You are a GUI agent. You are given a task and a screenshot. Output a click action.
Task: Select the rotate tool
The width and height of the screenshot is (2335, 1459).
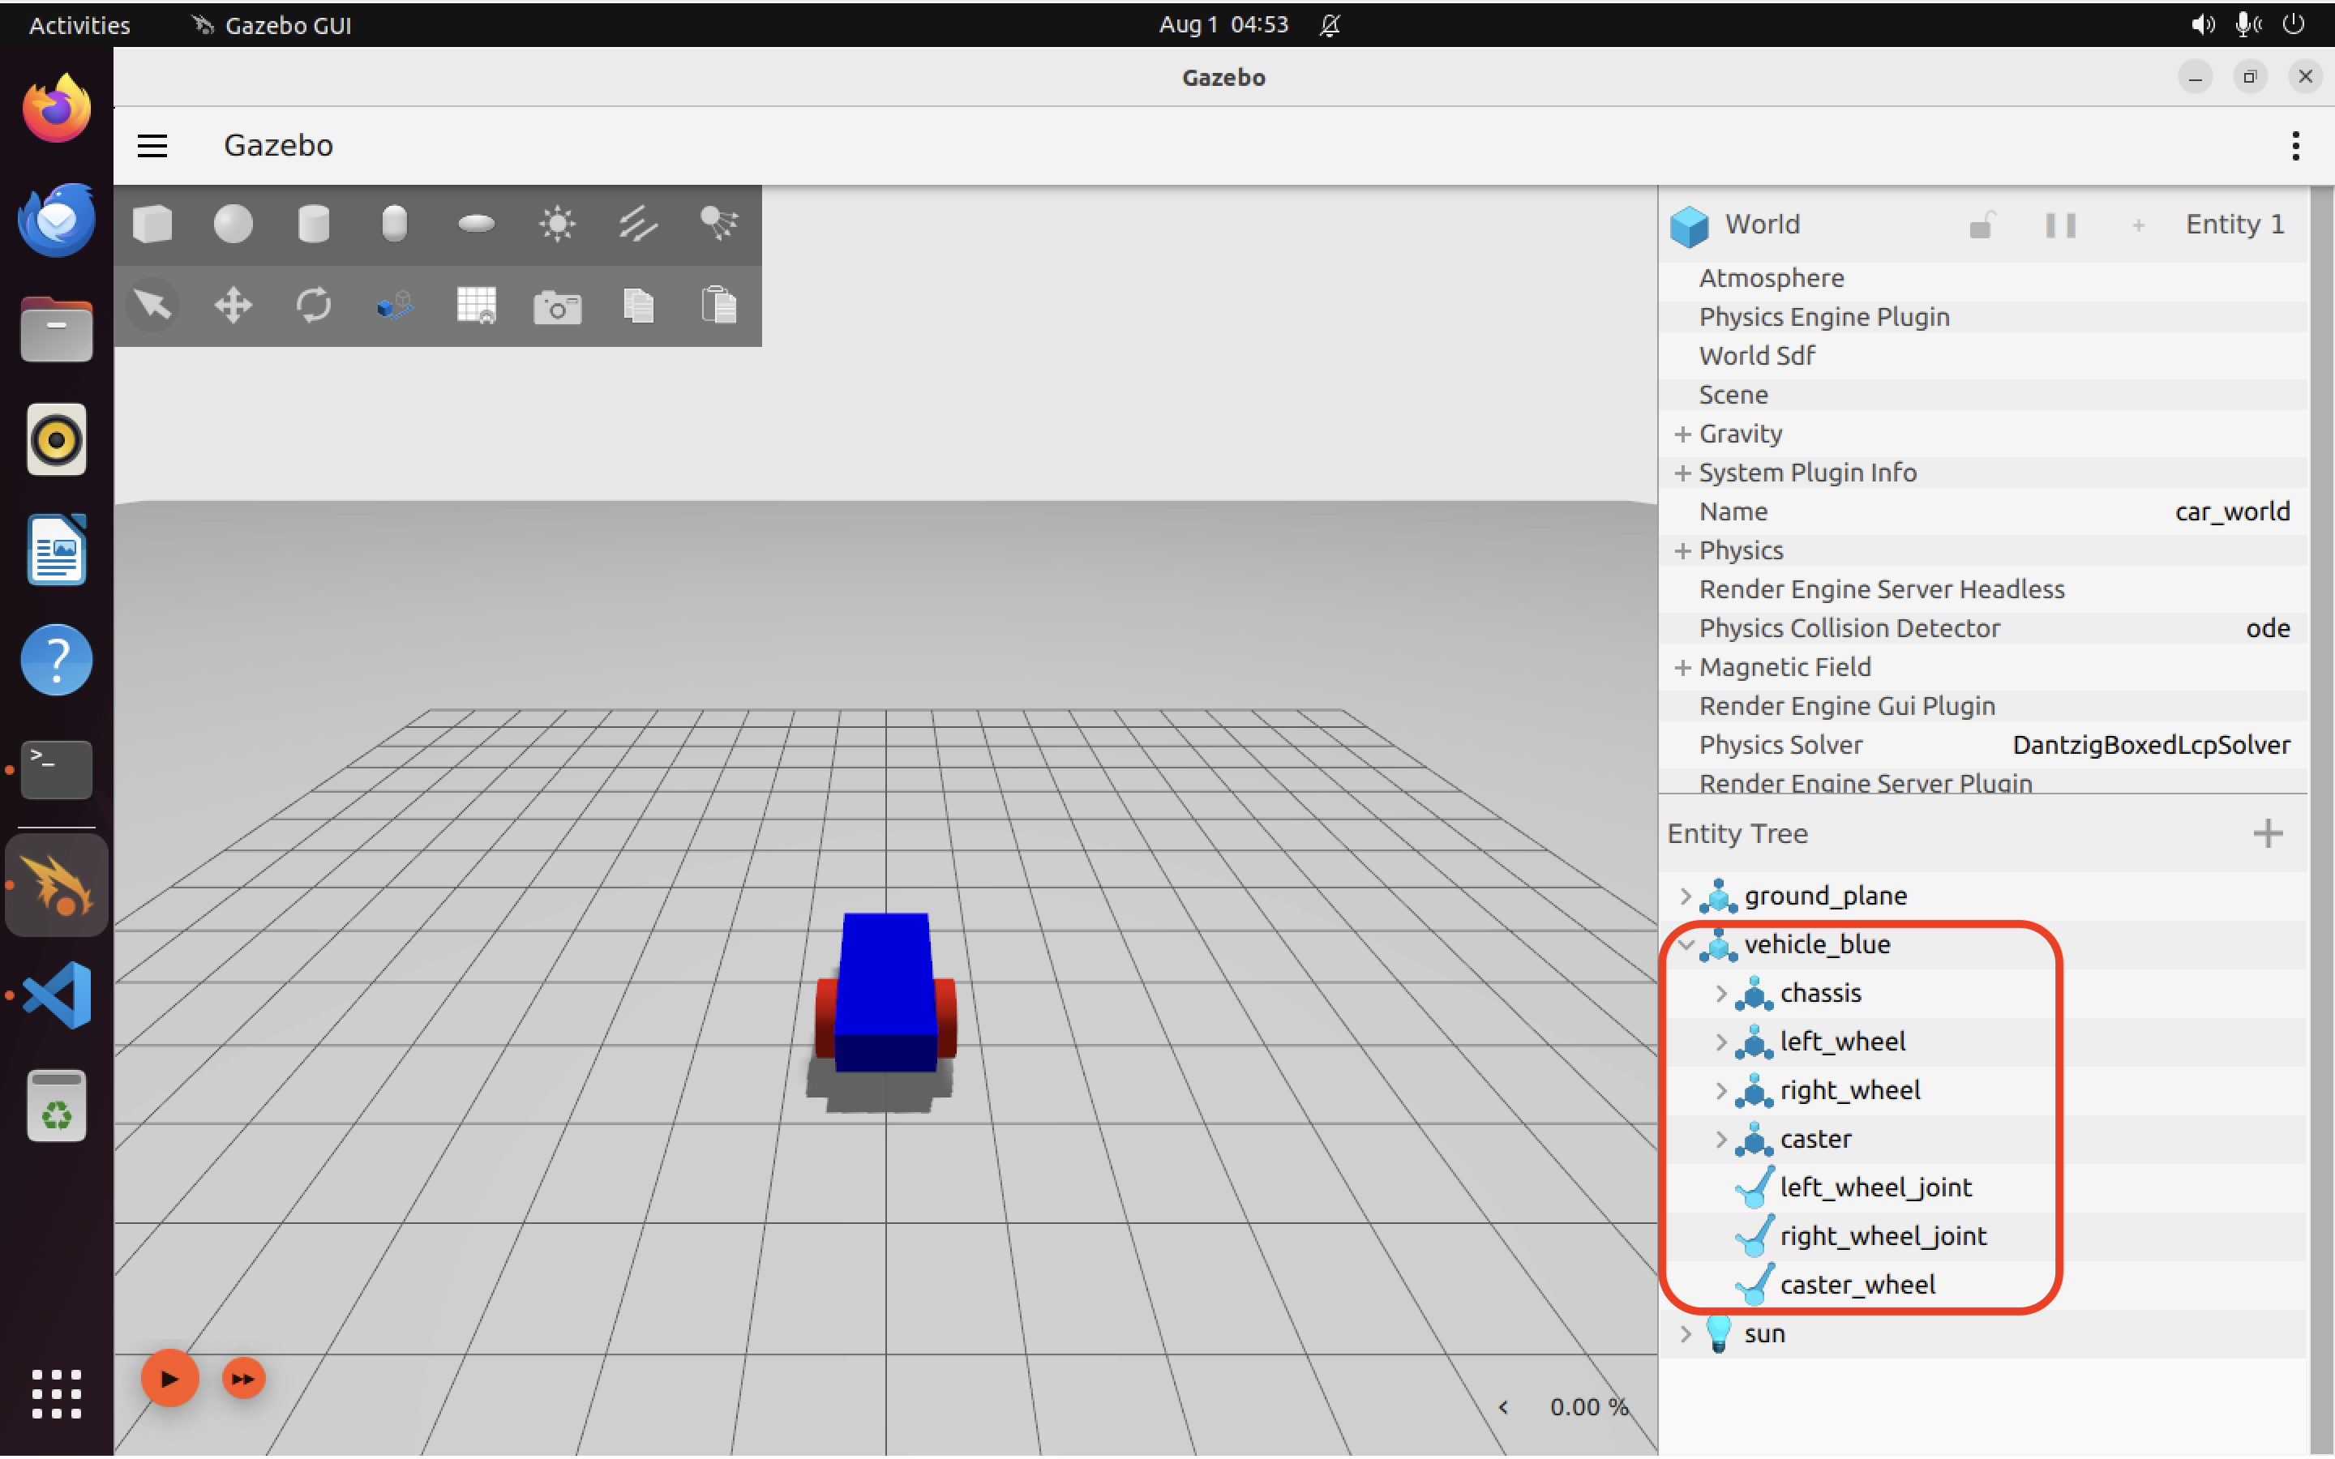[314, 305]
